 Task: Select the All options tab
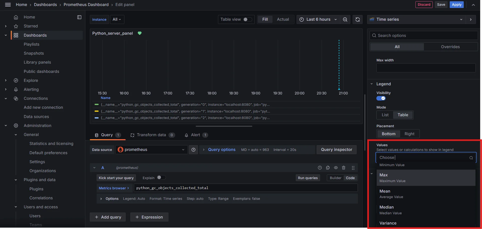(x=397, y=47)
